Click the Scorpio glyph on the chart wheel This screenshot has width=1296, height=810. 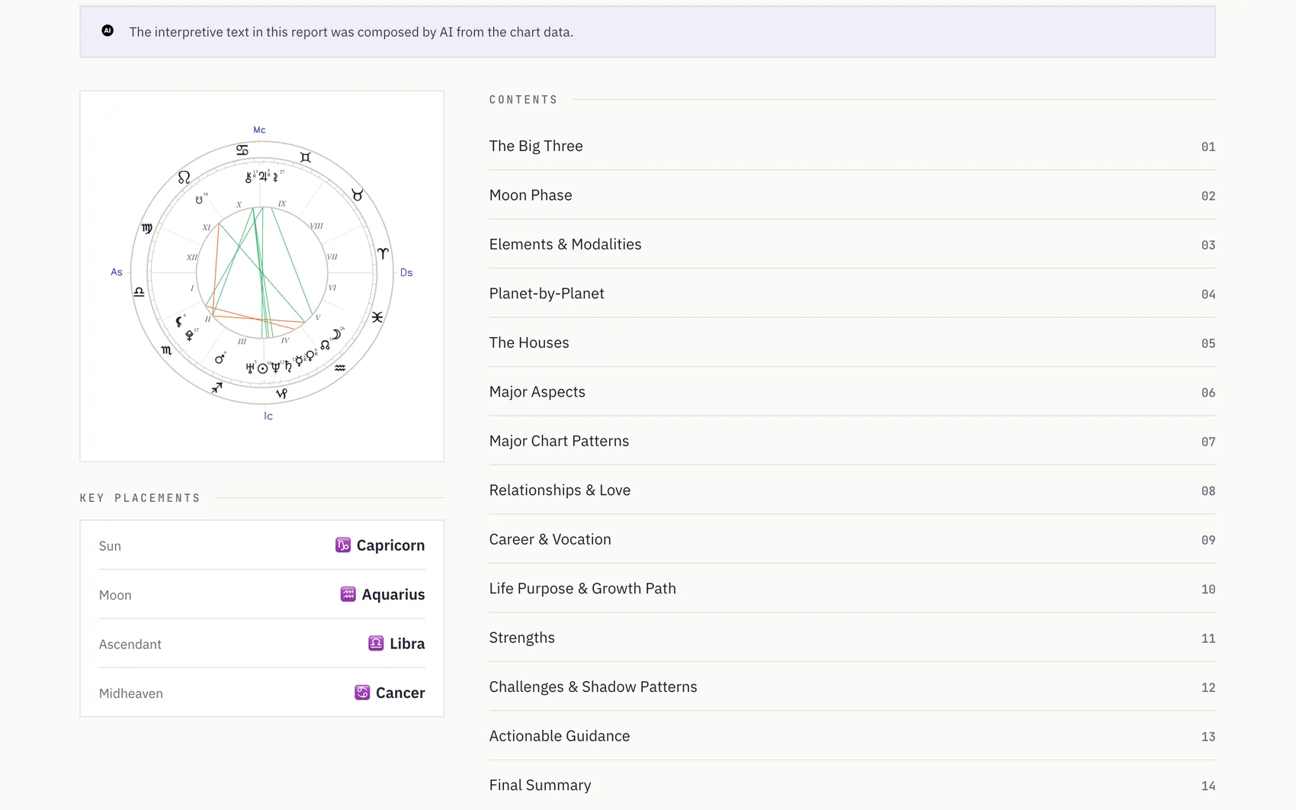click(x=166, y=350)
